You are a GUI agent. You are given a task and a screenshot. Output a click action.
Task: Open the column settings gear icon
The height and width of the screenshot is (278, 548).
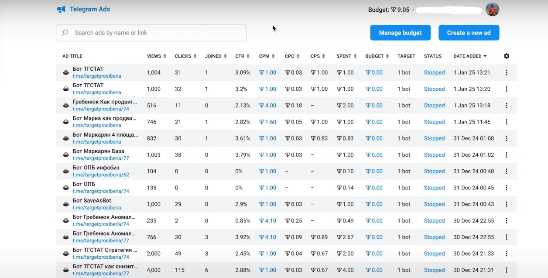[x=507, y=56]
